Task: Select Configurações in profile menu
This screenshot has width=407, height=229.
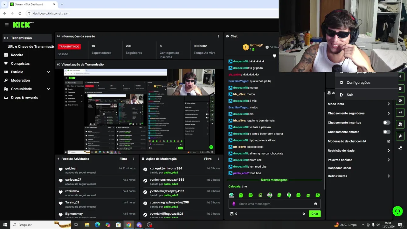Action: (366, 83)
